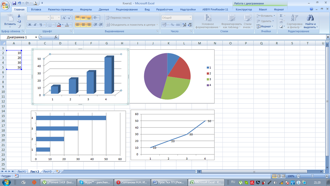Viewport: 330px width, 186px height.
Task: Toggle center horizontal alignment button
Action: coord(83,25)
